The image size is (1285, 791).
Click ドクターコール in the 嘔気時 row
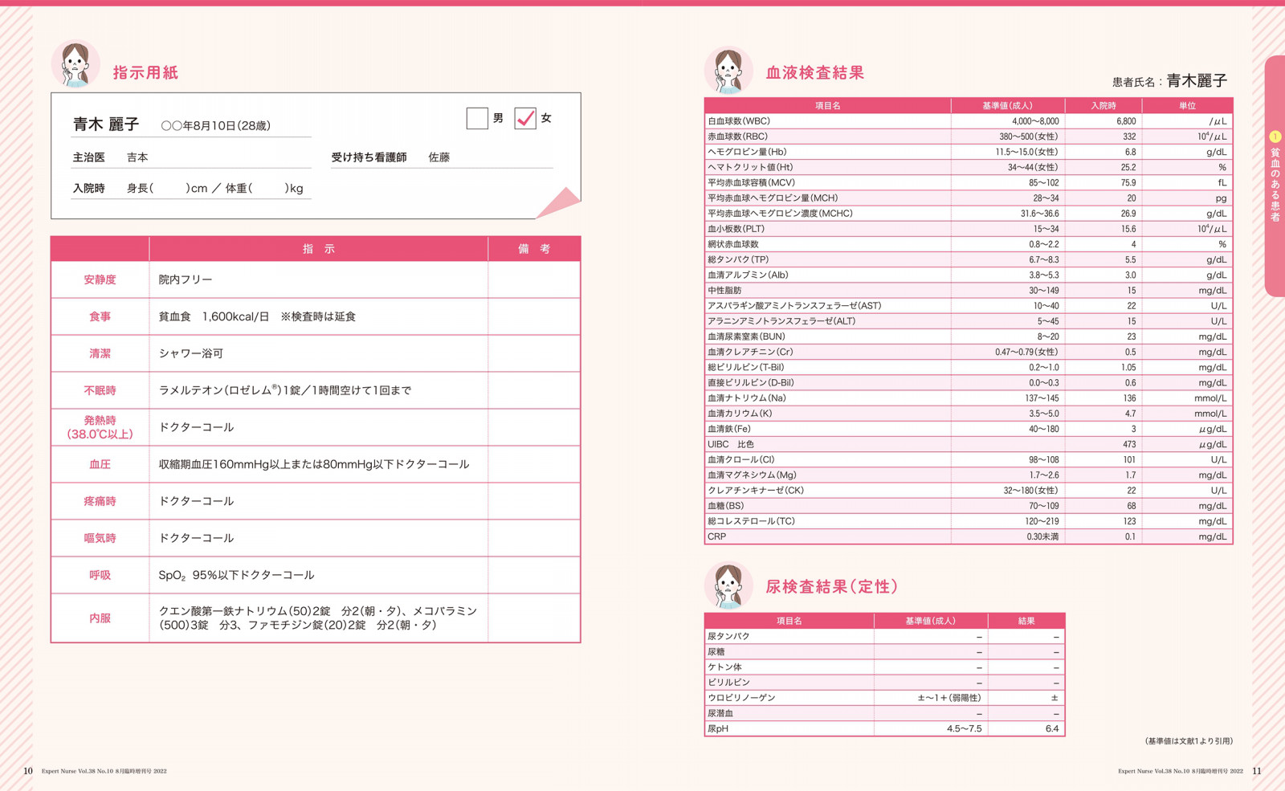[196, 538]
